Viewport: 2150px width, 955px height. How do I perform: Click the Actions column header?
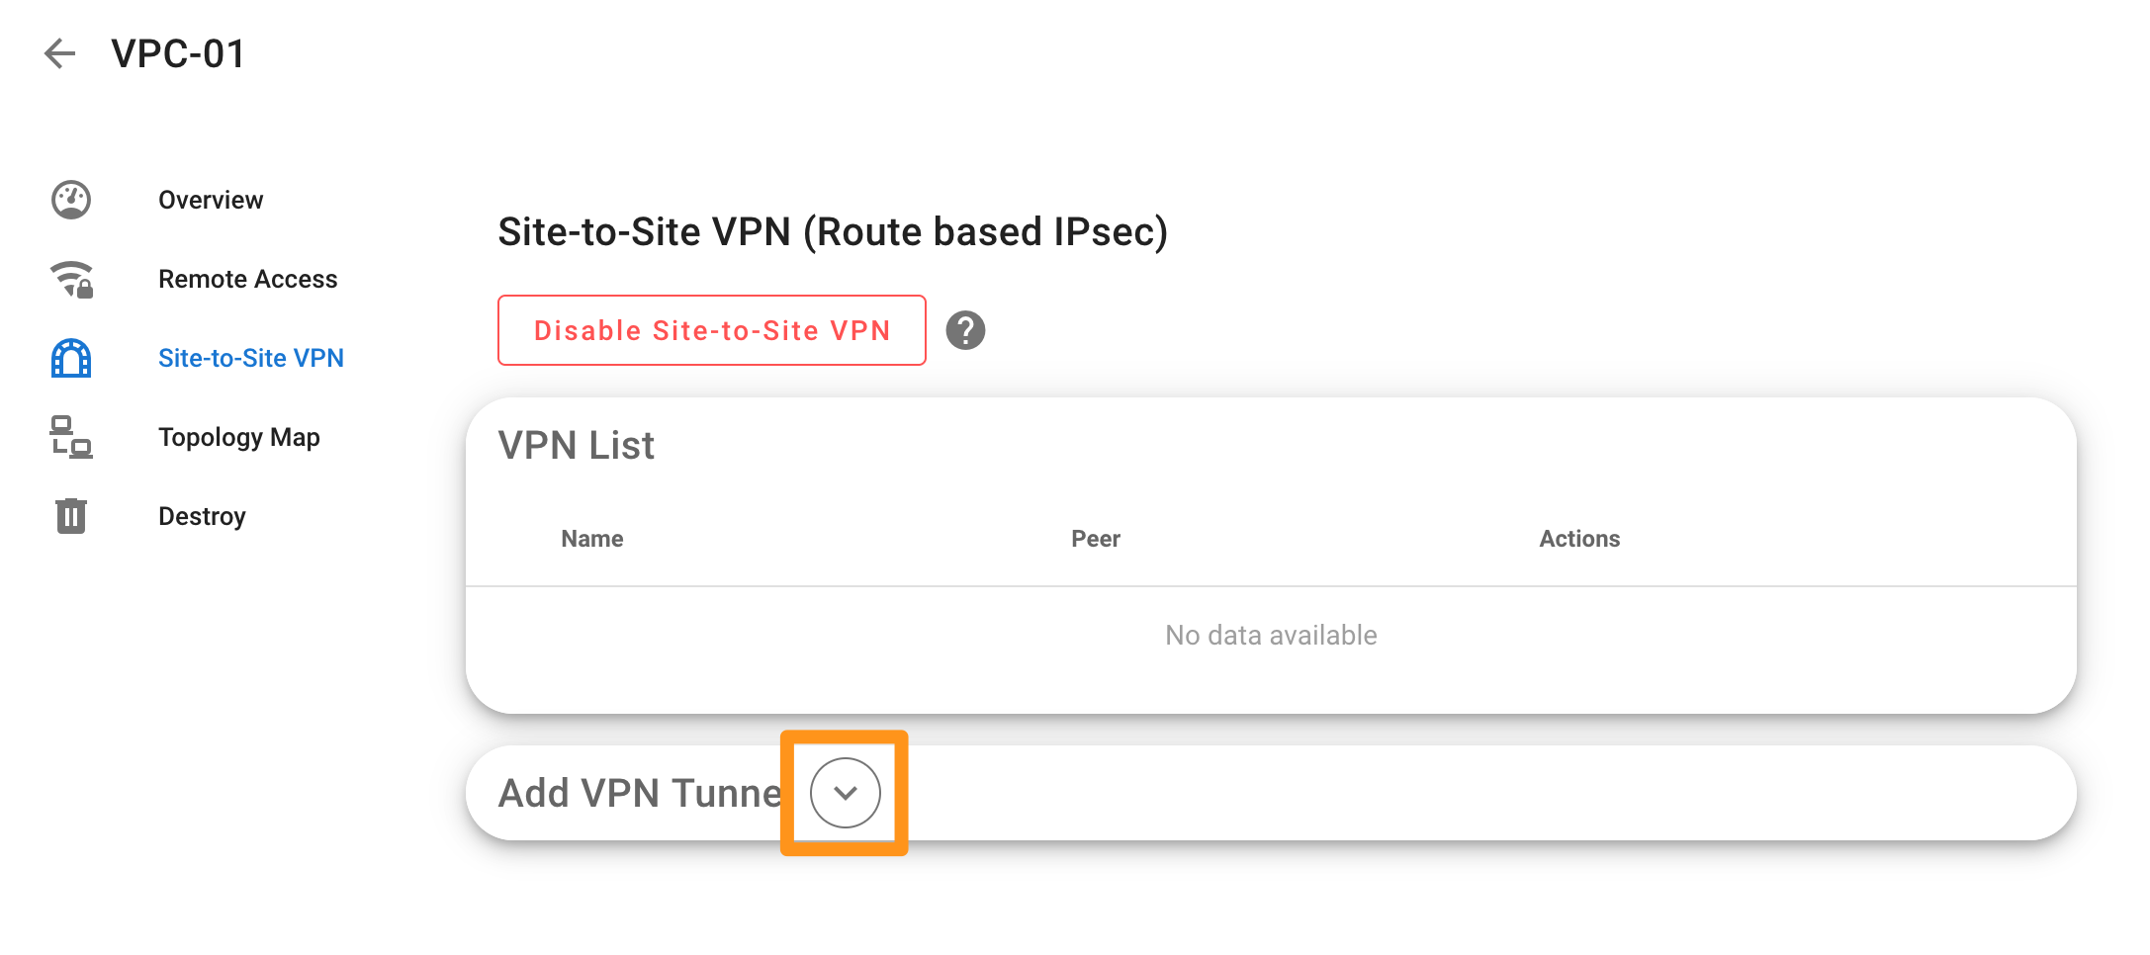click(x=1579, y=539)
